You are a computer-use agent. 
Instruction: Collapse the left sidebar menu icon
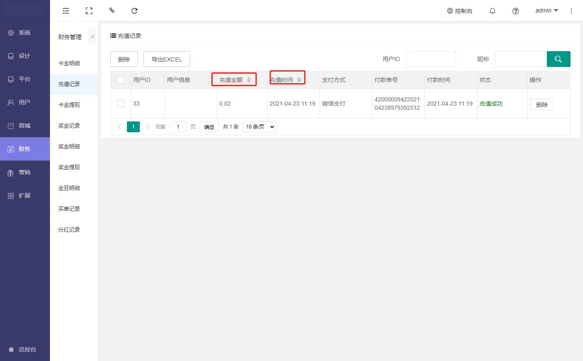point(66,11)
